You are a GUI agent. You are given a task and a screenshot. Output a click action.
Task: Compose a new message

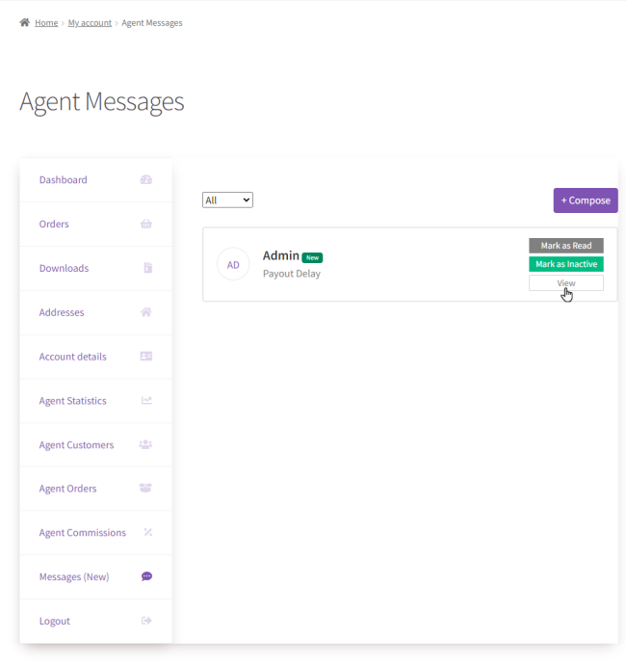pyautogui.click(x=586, y=200)
